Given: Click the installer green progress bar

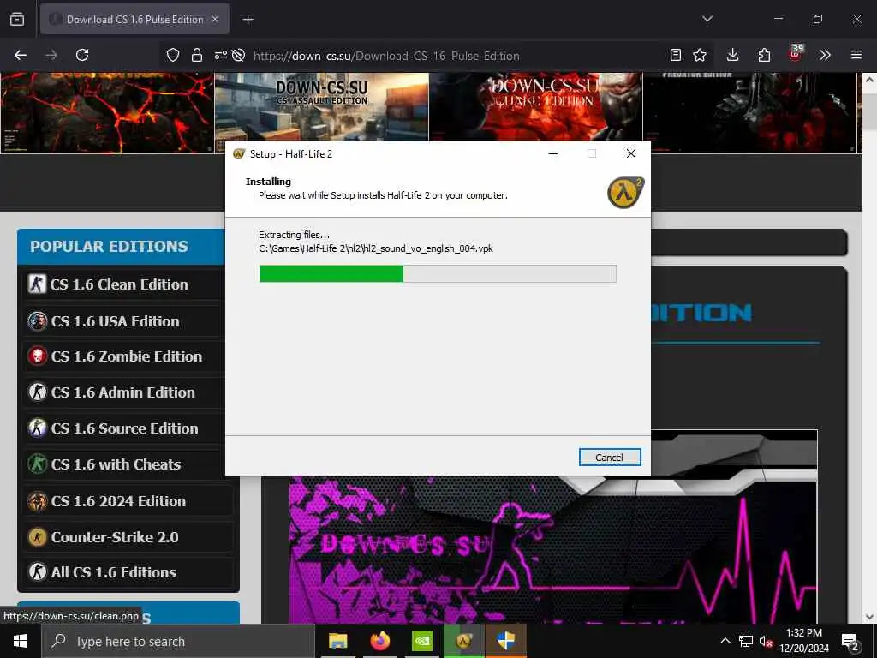Looking at the screenshot, I should click(331, 273).
